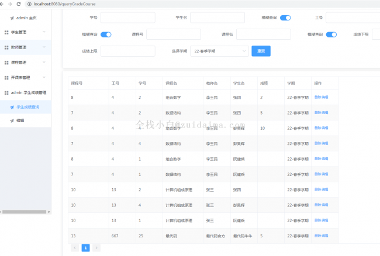Click the grid icon next to 学生管理
380x256 pixels.
[x=6, y=32]
